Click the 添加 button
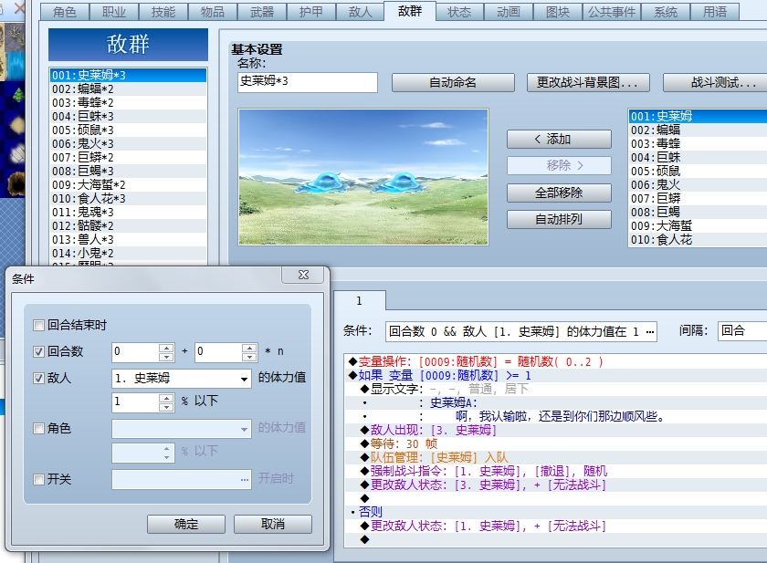 [x=559, y=140]
